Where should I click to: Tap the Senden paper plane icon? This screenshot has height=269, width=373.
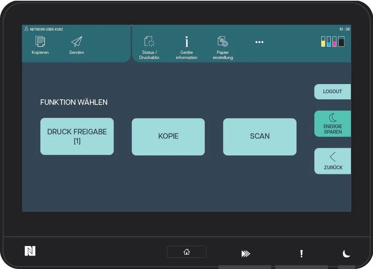click(x=76, y=41)
